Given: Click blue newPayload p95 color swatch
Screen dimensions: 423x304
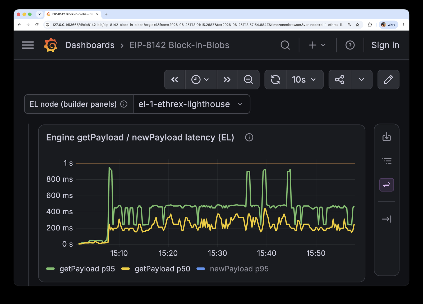Looking at the screenshot, I should tap(201, 269).
